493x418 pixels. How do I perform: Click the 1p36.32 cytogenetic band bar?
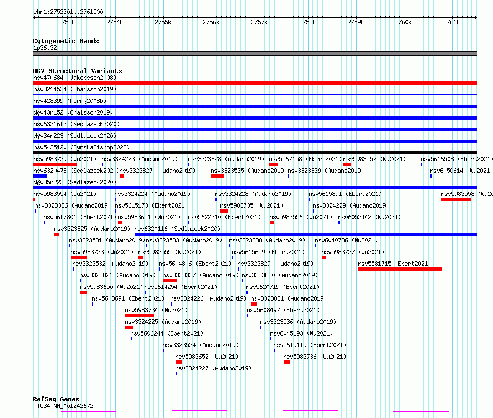tap(255, 54)
